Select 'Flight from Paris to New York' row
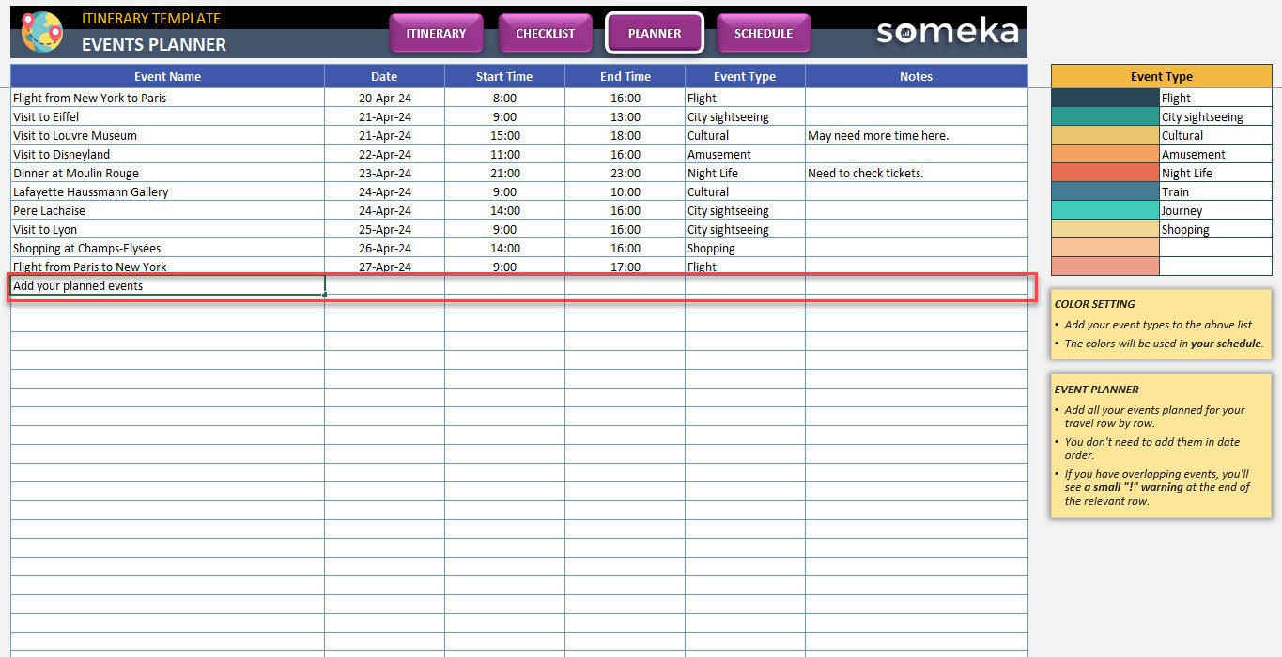The image size is (1282, 657). coord(91,267)
